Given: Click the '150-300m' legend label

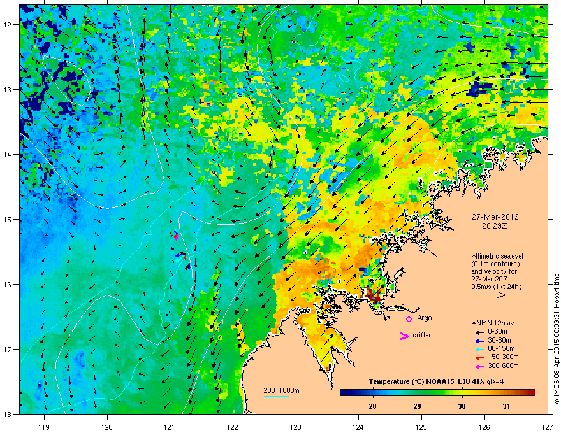Looking at the screenshot, I should (503, 357).
